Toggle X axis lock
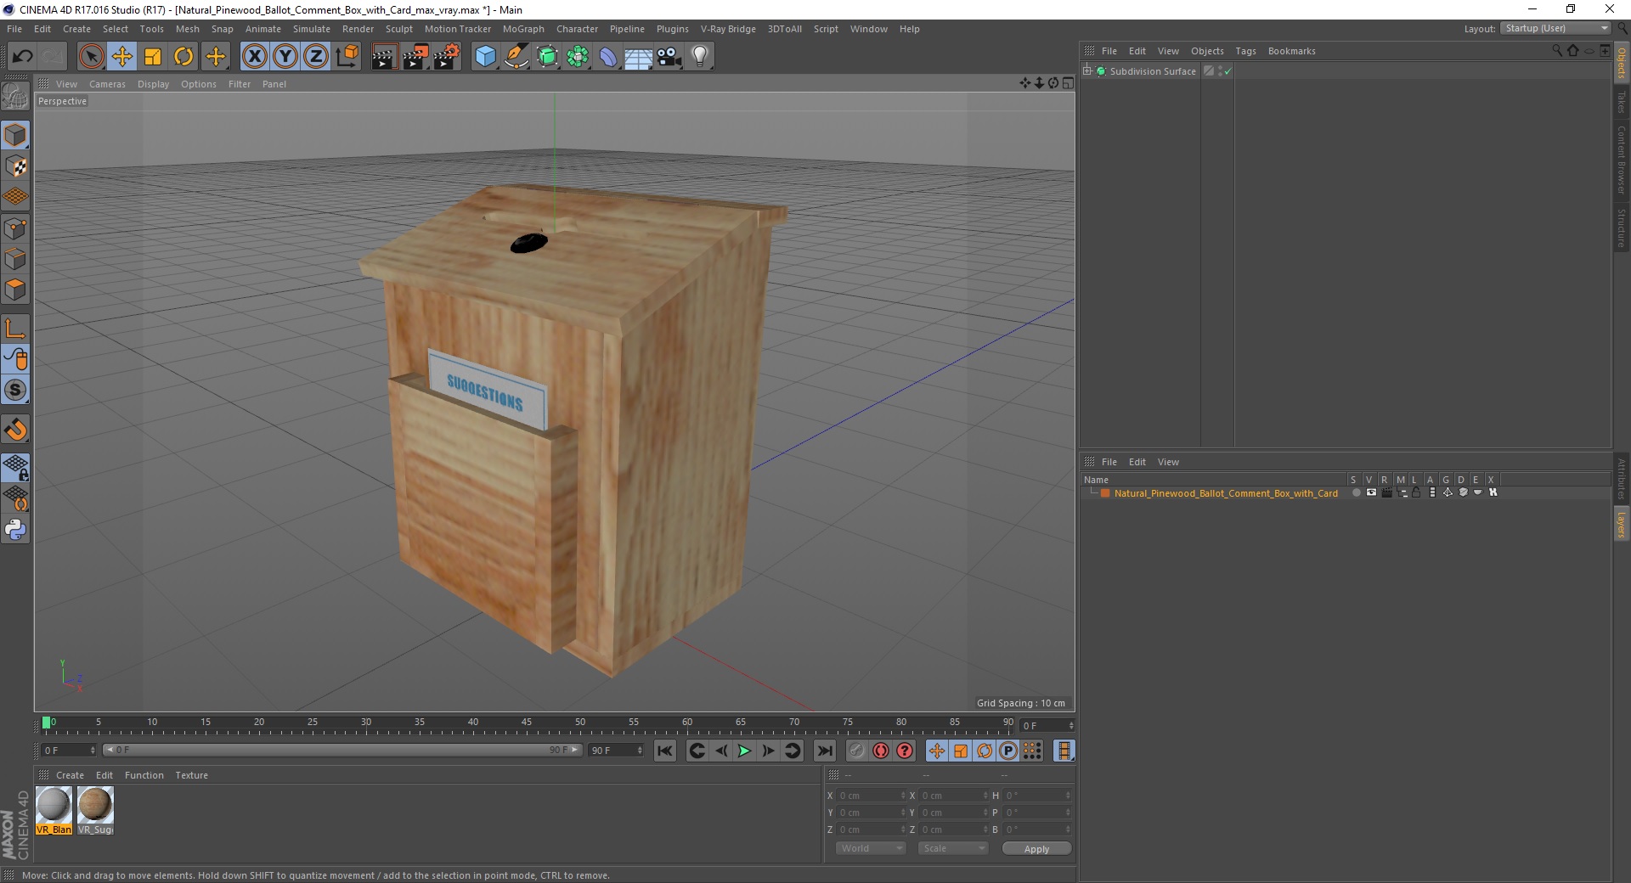The height and width of the screenshot is (883, 1631). (x=254, y=57)
